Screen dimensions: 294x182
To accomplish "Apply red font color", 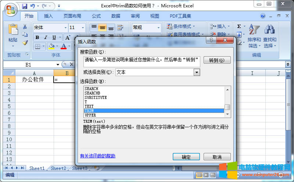I will (64, 46).
